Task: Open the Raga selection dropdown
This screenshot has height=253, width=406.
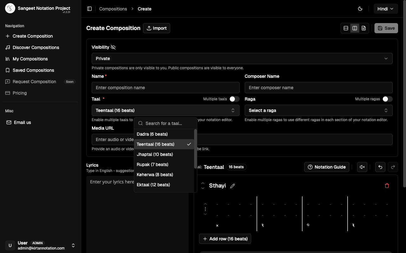Action: [x=318, y=110]
